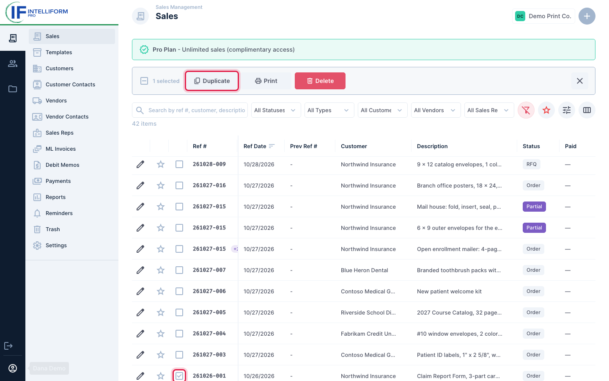Image resolution: width=609 pixels, height=381 pixels.
Task: Print the selected sale
Action: [x=266, y=81]
